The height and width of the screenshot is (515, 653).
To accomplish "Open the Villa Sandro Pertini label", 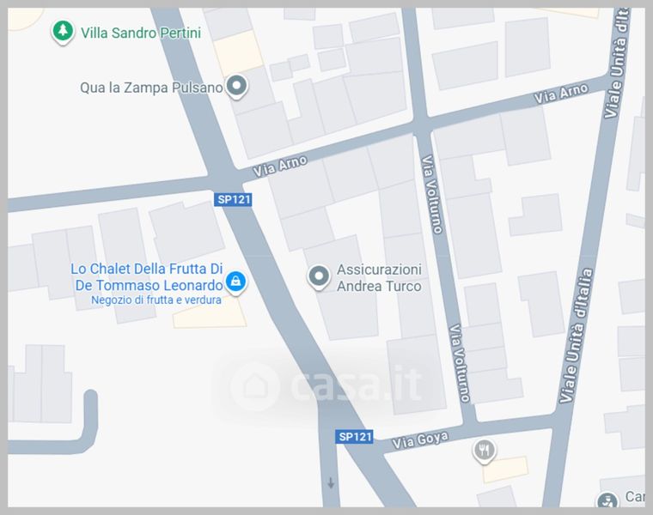I will 141,33.
